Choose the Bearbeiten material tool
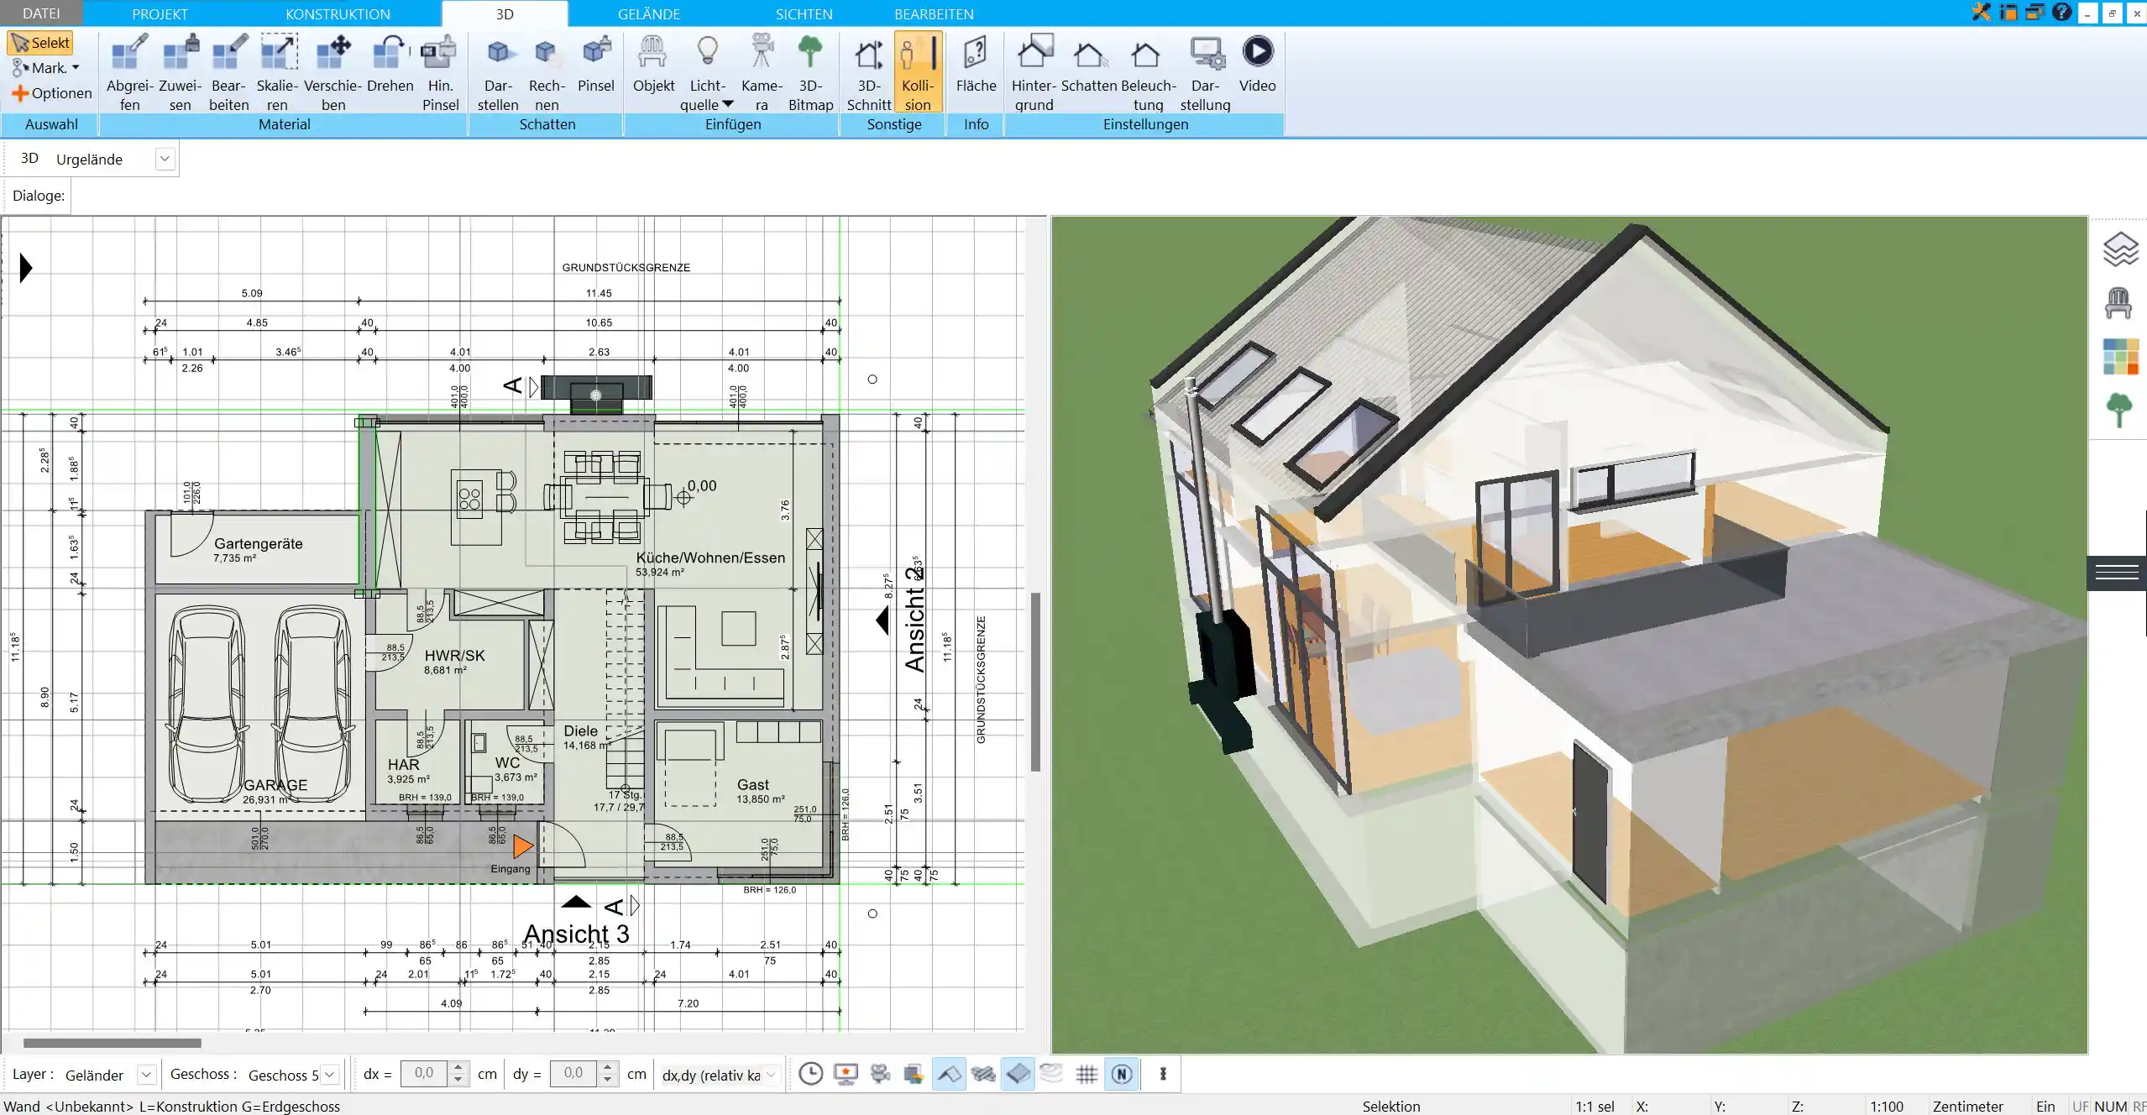2147x1115 pixels. [x=228, y=73]
